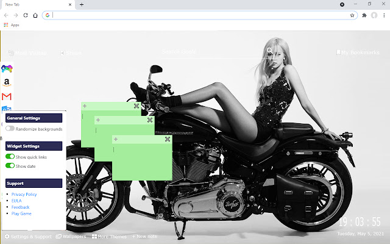Click the Support section header
Viewport: 390px width, 244px height.
[34, 183]
